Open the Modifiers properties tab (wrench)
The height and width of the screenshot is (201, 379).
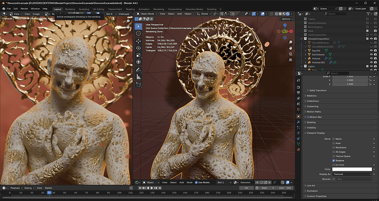coord(298,122)
